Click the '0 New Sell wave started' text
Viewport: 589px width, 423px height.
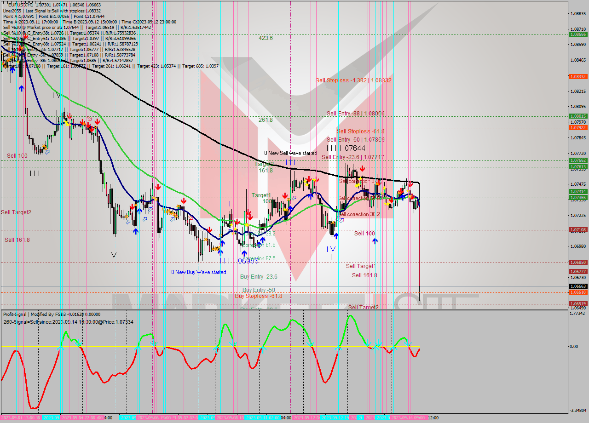(x=290, y=153)
